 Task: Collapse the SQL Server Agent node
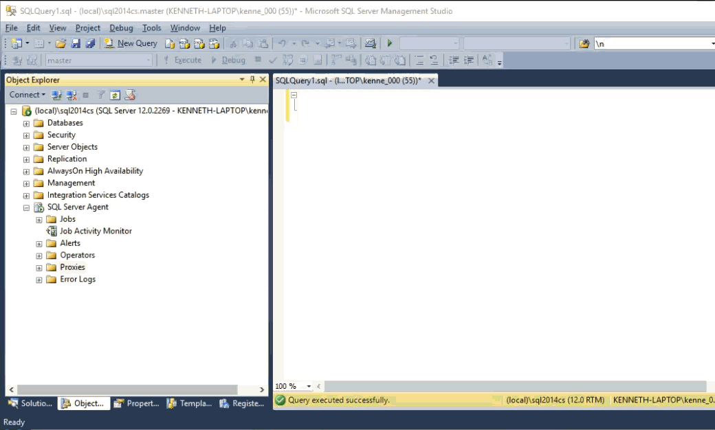click(27, 207)
